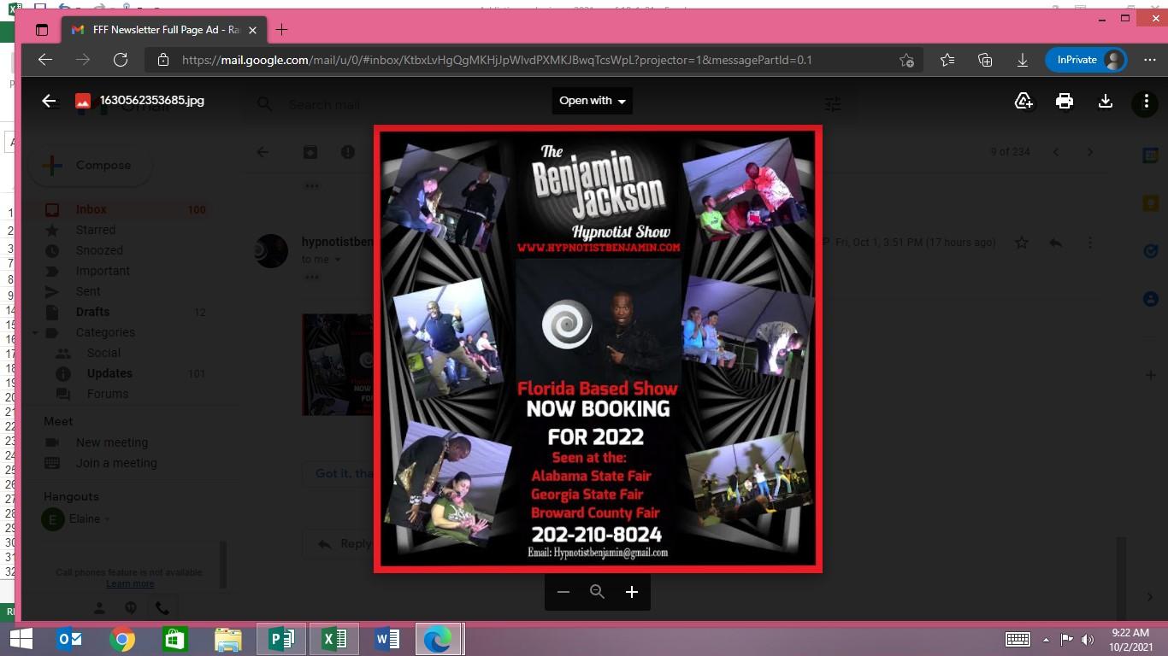Open the Important label
The width and height of the screenshot is (1168, 656).
click(103, 271)
